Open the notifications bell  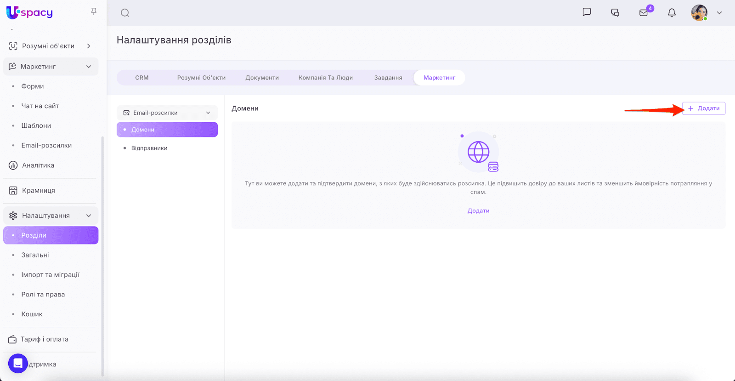672,13
